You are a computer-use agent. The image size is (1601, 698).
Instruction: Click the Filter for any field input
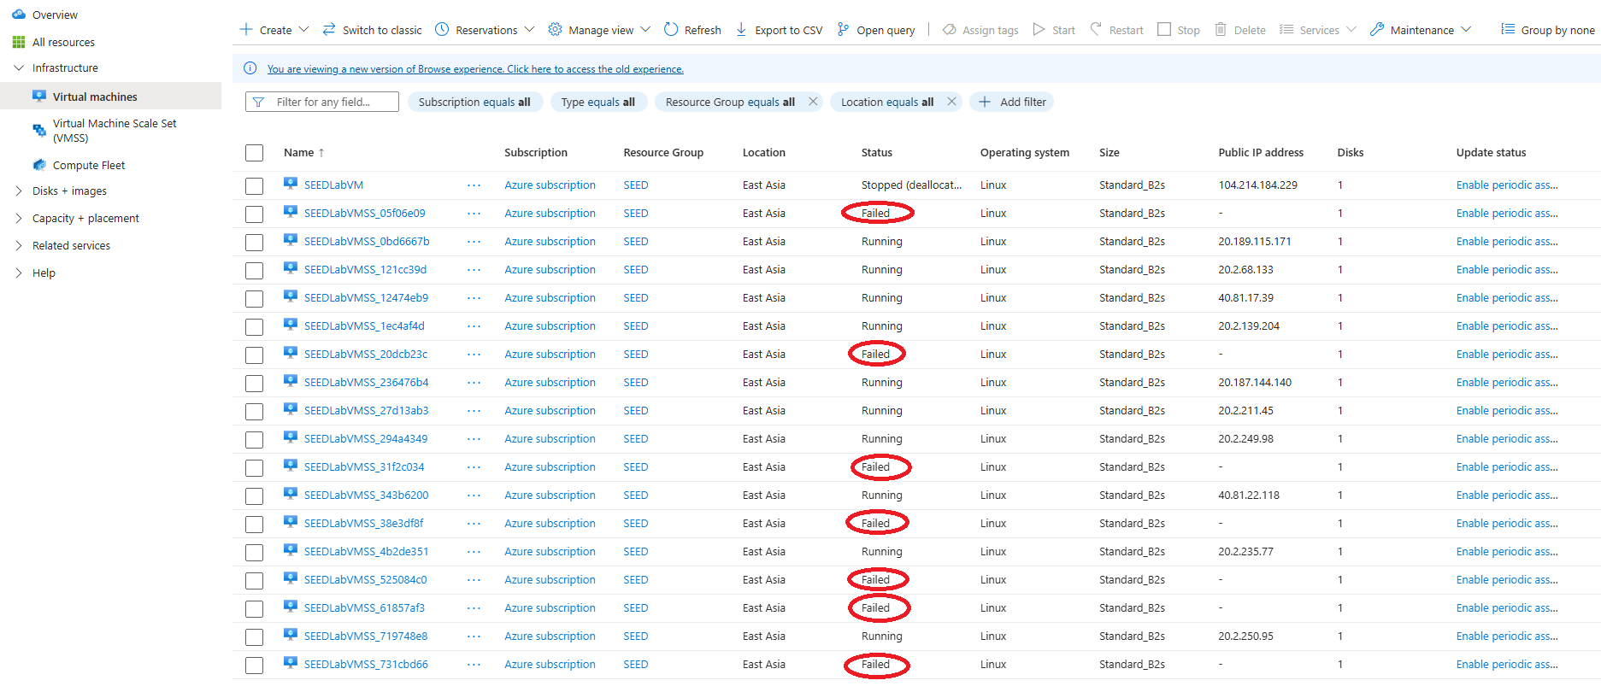tap(322, 102)
